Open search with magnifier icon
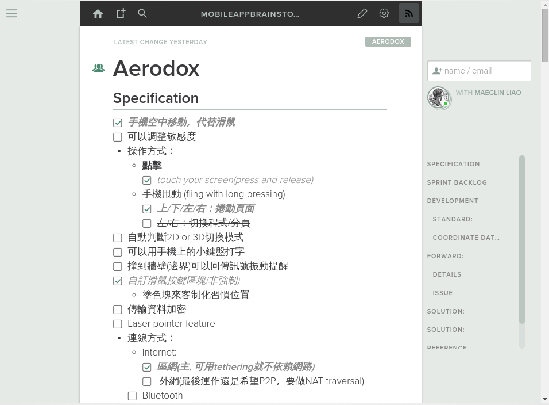 click(142, 13)
